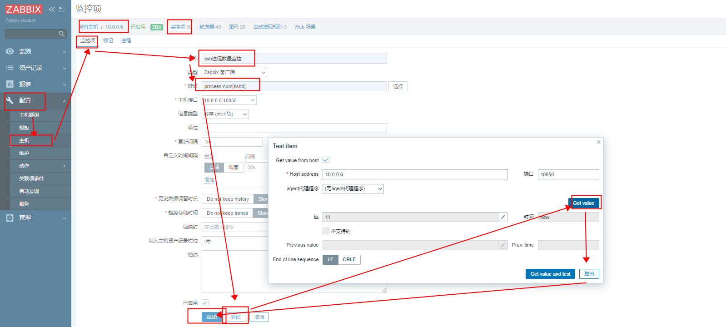Click the pencil icon beside Previous value
This screenshot has width=726, height=327.
click(503, 245)
